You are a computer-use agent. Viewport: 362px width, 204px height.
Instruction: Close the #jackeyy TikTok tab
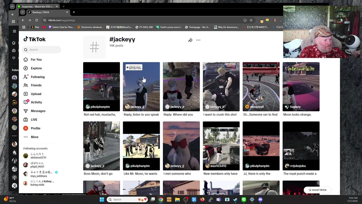click(x=67, y=12)
